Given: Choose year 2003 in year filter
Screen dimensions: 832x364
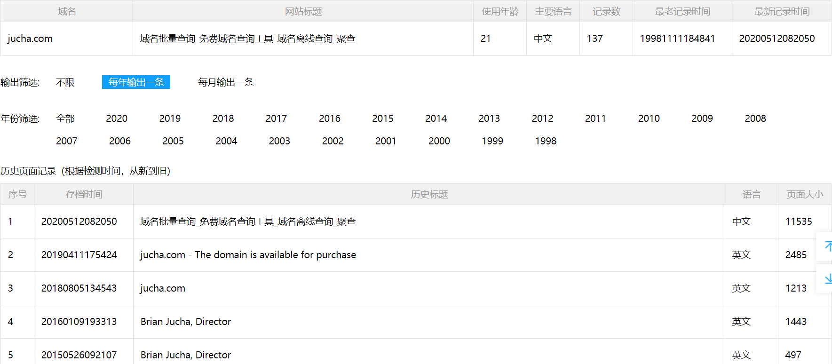Looking at the screenshot, I should (x=279, y=141).
